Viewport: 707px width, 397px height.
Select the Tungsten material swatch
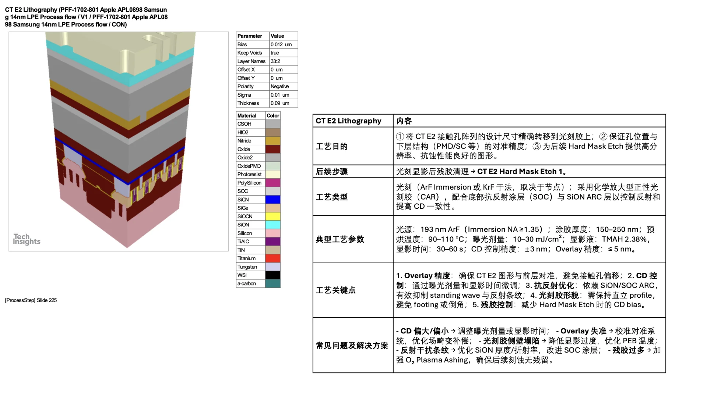point(272,267)
